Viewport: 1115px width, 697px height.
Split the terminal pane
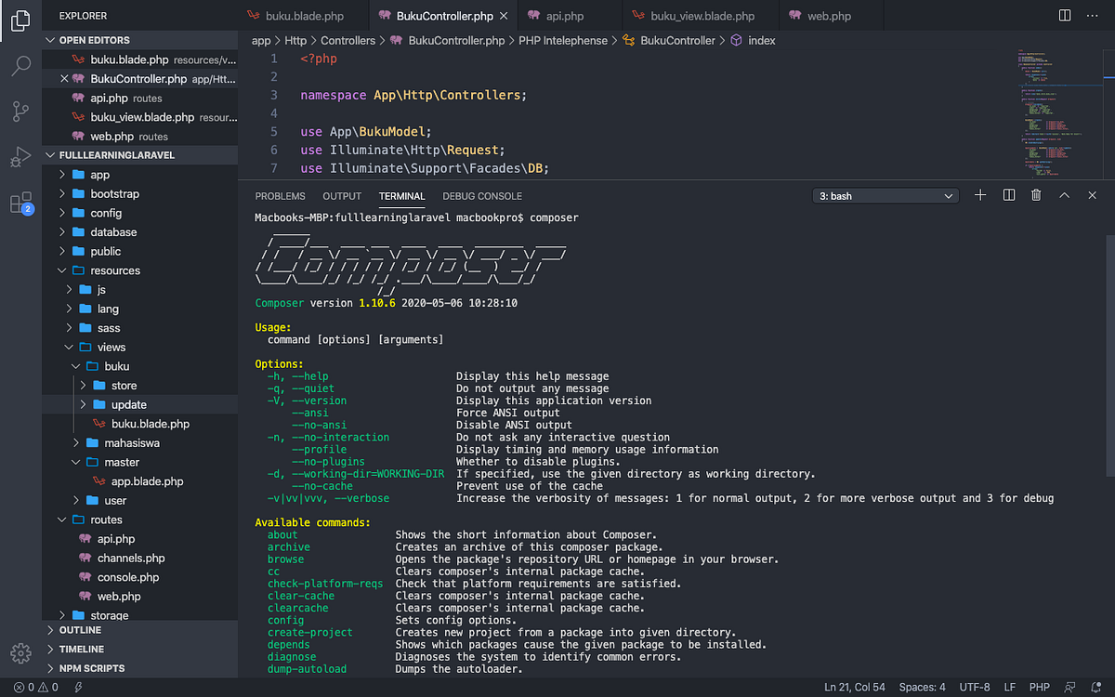pos(1008,195)
